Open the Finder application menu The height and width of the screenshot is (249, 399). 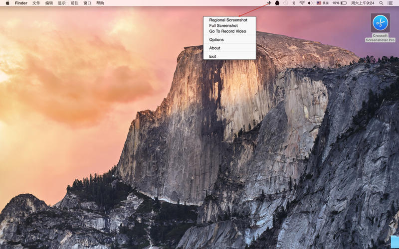point(21,3)
